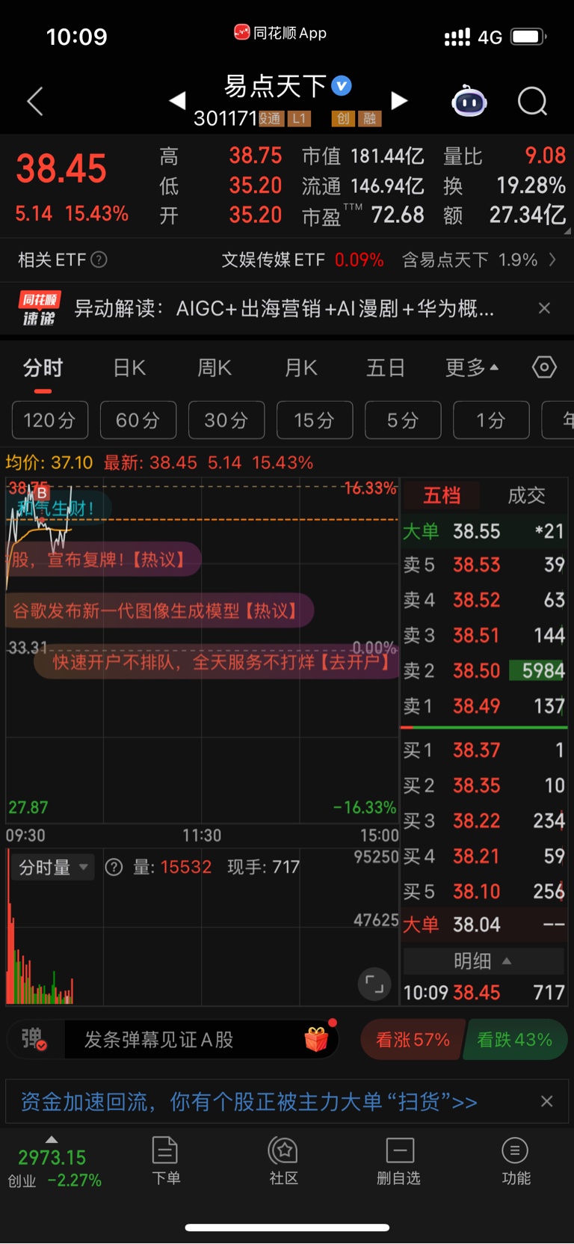Tap the latest price 38.45 header
Screen dimensions: 574x1244
click(x=61, y=168)
